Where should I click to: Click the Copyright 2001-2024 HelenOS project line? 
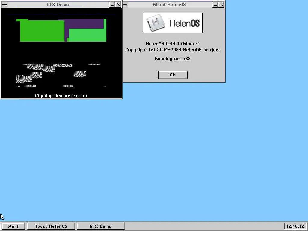[173, 50]
